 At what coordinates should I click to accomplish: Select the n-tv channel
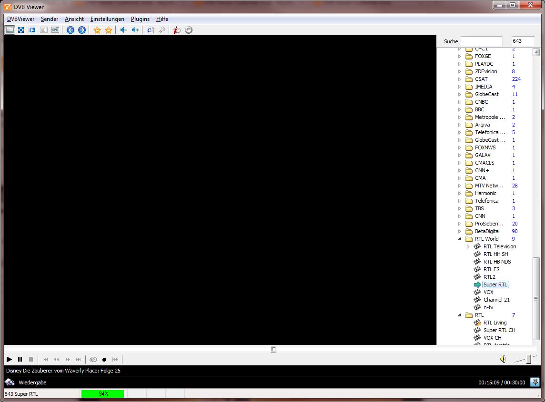pyautogui.click(x=488, y=307)
